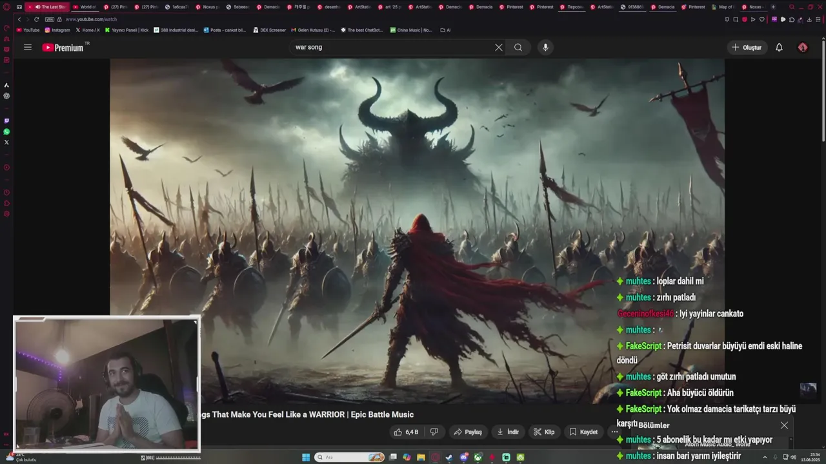Viewport: 826px width, 464px height.
Task: Click the magnifier search button
Action: click(518, 47)
